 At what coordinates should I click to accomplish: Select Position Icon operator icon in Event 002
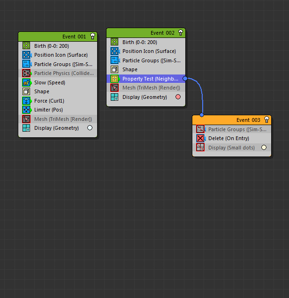(x=114, y=51)
